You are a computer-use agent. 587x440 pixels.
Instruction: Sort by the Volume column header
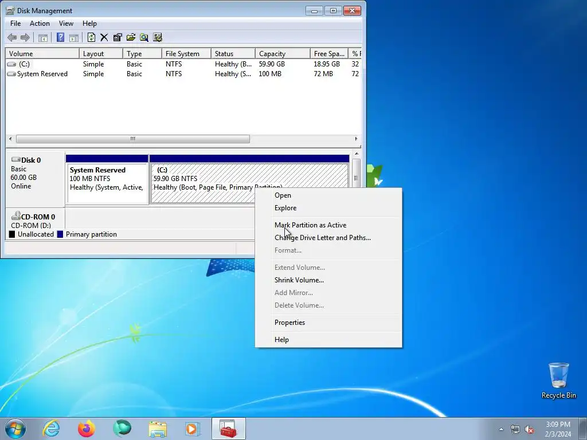(x=42, y=53)
